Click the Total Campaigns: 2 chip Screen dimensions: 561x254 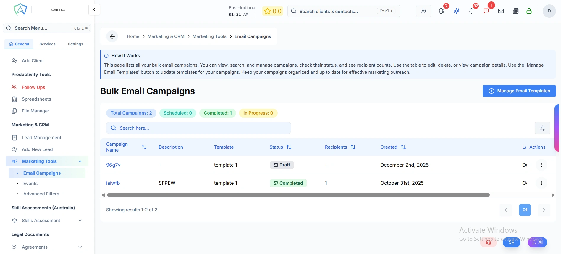(131, 113)
